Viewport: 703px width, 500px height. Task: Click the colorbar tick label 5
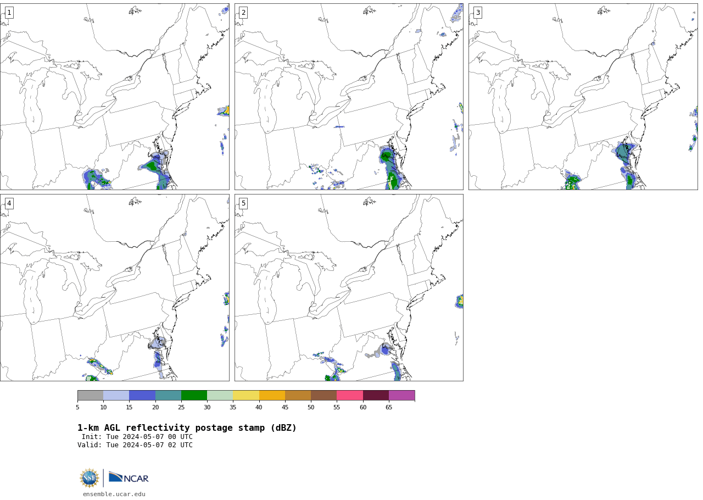[77, 407]
